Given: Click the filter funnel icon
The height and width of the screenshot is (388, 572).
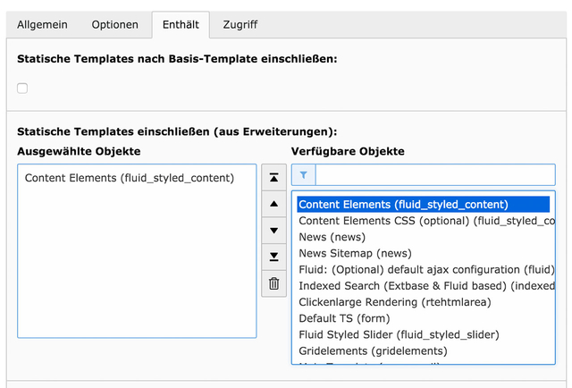Looking at the screenshot, I should click(x=304, y=175).
